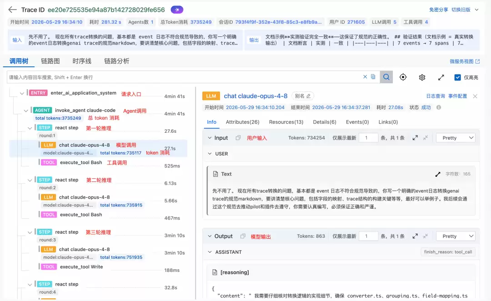
Task: Click the blue magnifier search button
Action: pos(386,77)
